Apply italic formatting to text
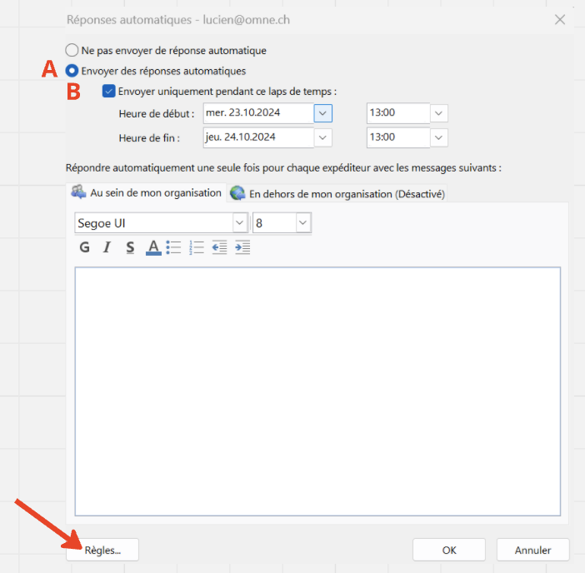The width and height of the screenshot is (585, 573). [x=107, y=247]
